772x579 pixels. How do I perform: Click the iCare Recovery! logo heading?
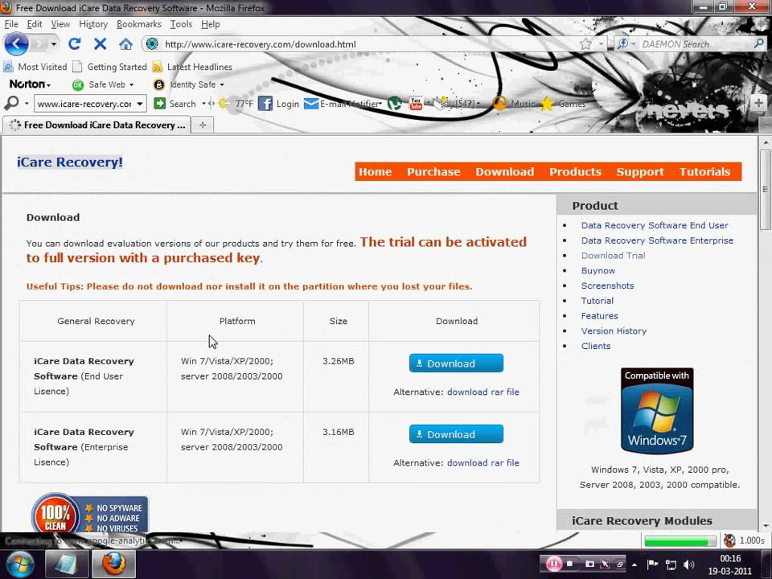[70, 162]
